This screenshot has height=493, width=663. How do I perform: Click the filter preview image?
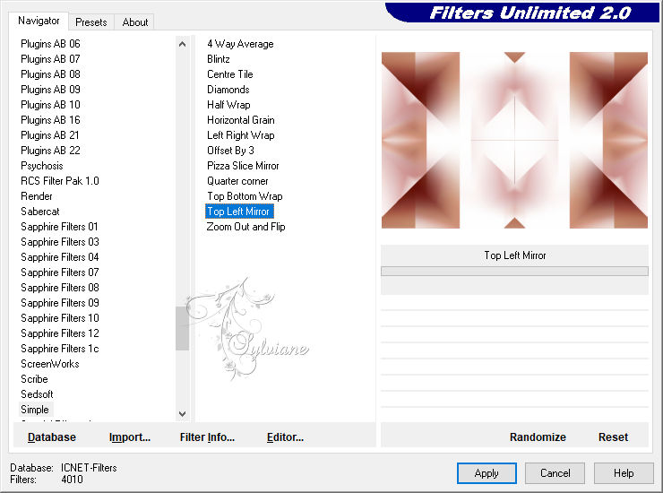coord(514,140)
